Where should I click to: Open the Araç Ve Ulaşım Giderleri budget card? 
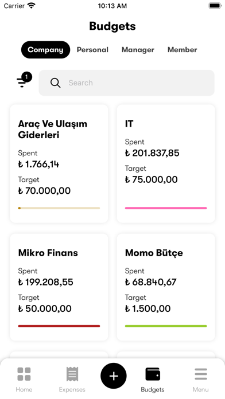(59, 163)
